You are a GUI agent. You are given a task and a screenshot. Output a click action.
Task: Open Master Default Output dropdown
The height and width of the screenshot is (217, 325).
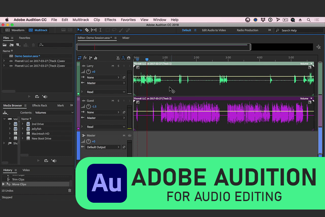tap(103, 147)
